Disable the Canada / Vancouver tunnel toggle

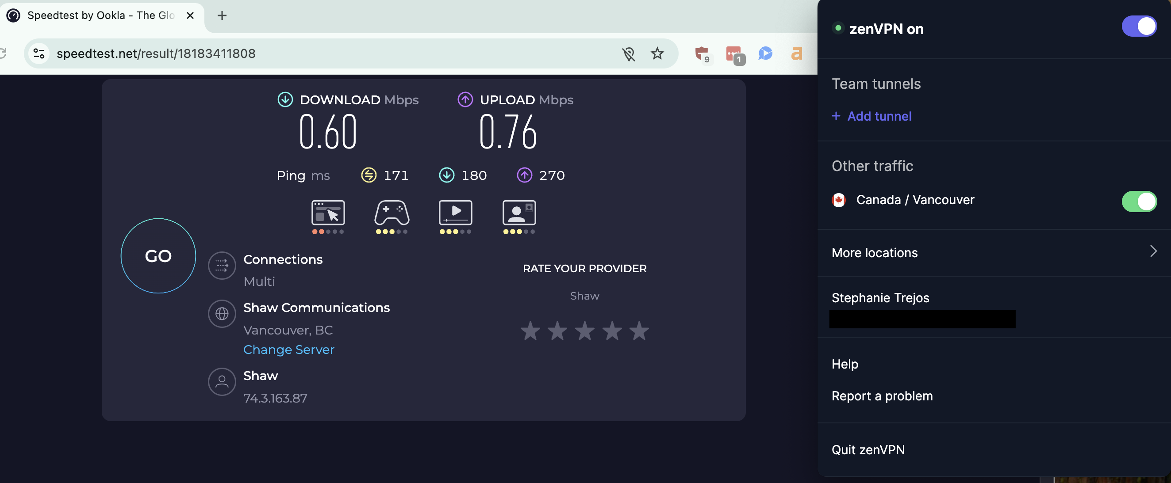point(1139,201)
